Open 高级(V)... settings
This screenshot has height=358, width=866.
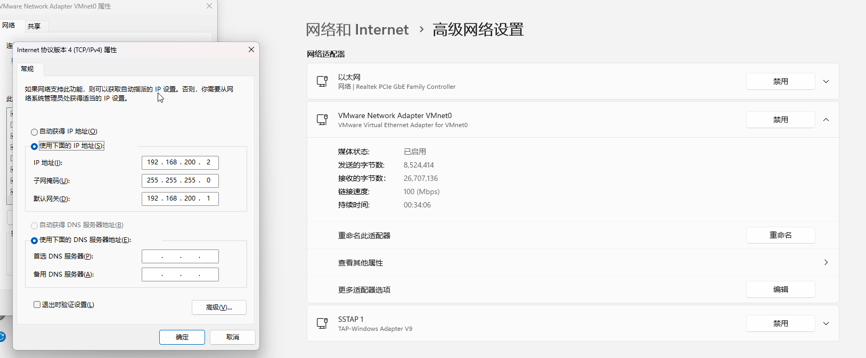(219, 307)
